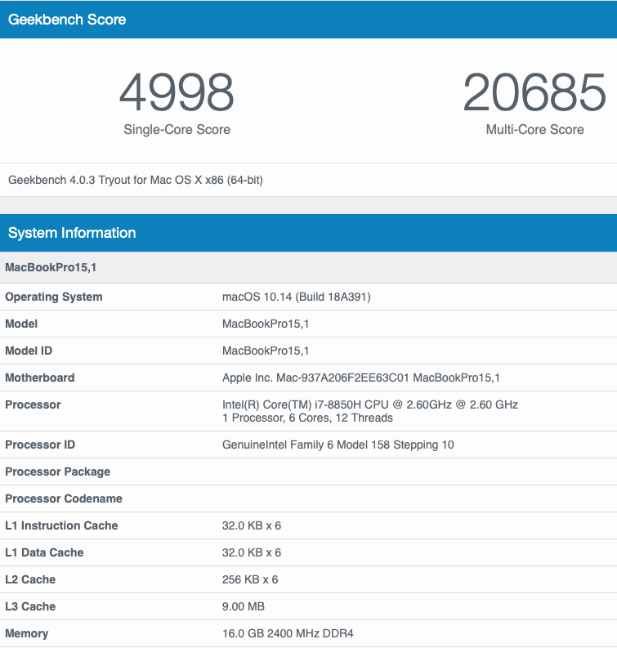Click the L1 Instruction Cache label

[x=61, y=525]
